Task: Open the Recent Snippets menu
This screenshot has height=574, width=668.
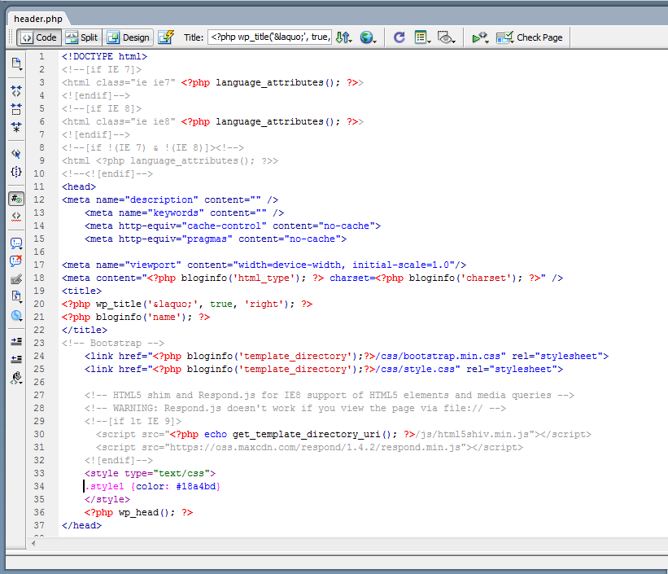Action: click(16, 297)
